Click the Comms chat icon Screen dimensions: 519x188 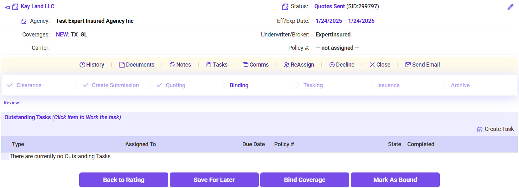pyautogui.click(x=246, y=65)
